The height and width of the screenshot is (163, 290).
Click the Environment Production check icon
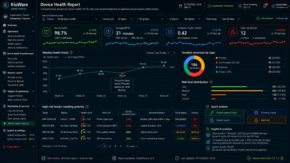[209, 6]
